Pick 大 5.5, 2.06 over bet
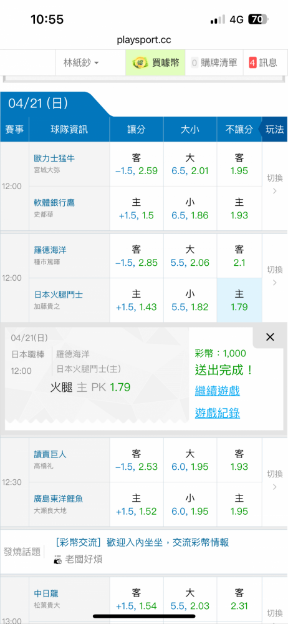Screen dimensions: 288x624 click(190, 256)
